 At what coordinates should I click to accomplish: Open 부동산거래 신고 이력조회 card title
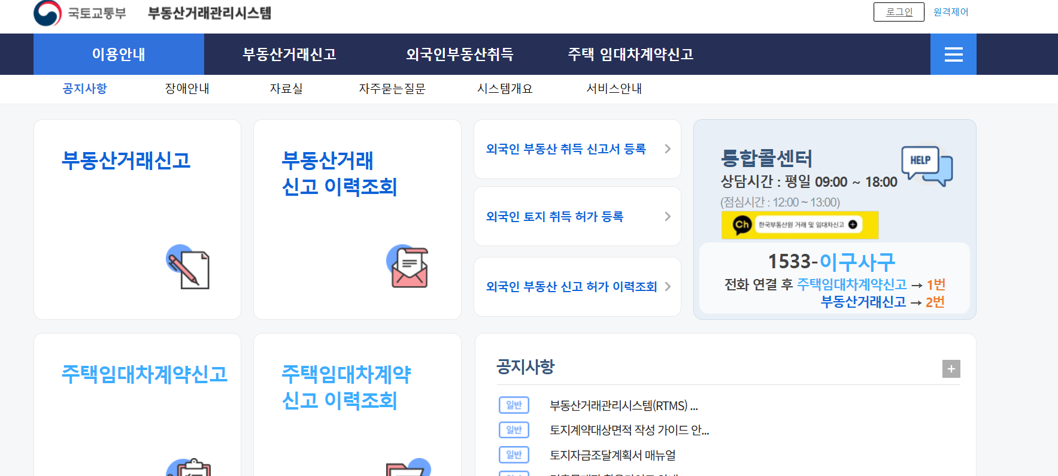339,174
